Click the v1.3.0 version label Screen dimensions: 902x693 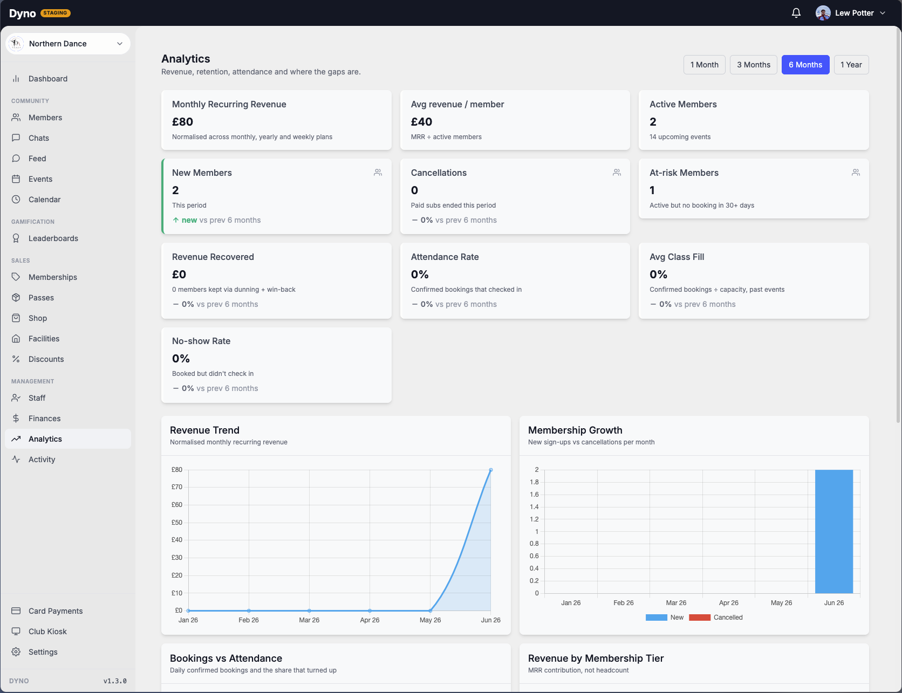coord(115,681)
